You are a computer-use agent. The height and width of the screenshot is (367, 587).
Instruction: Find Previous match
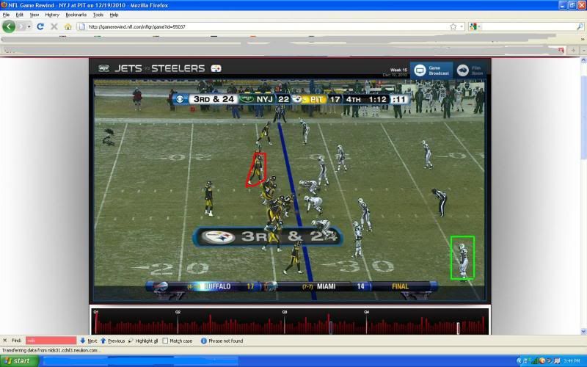click(113, 341)
